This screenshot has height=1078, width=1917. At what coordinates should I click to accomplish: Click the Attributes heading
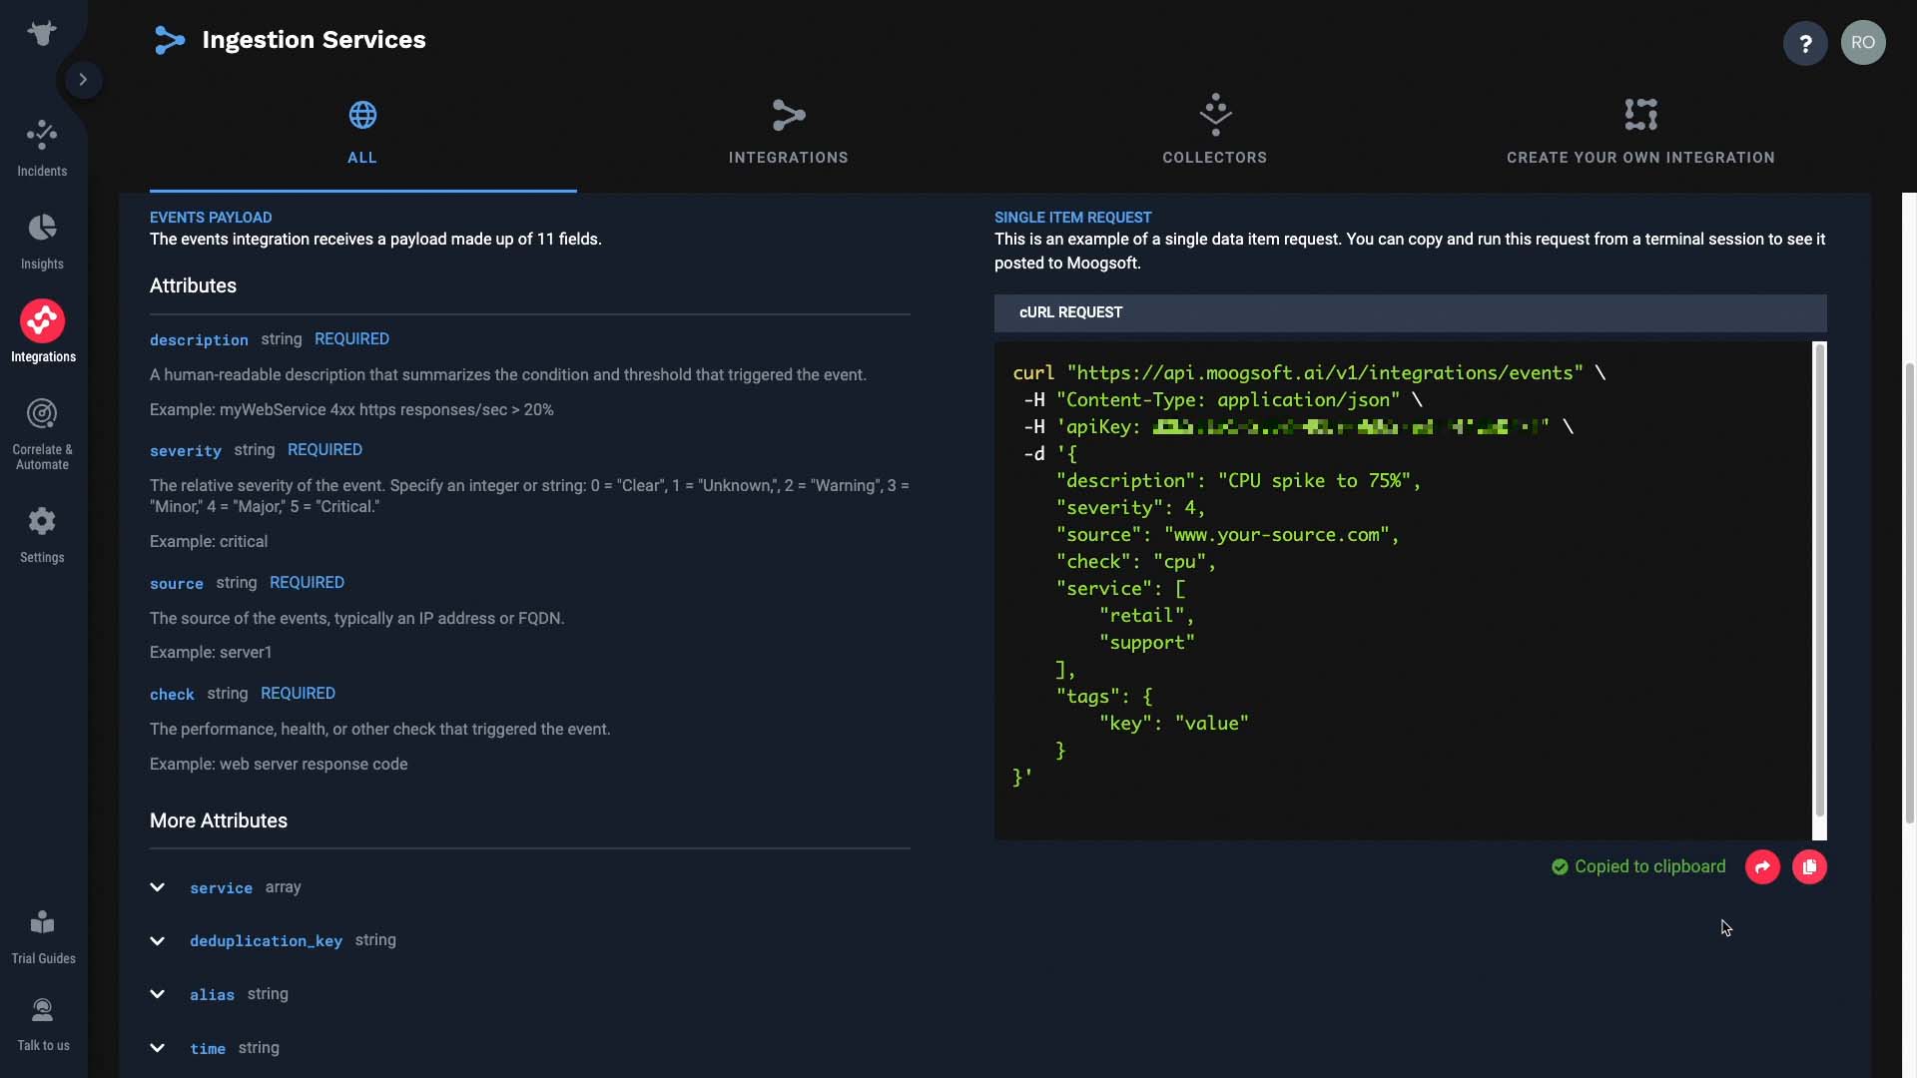193,285
